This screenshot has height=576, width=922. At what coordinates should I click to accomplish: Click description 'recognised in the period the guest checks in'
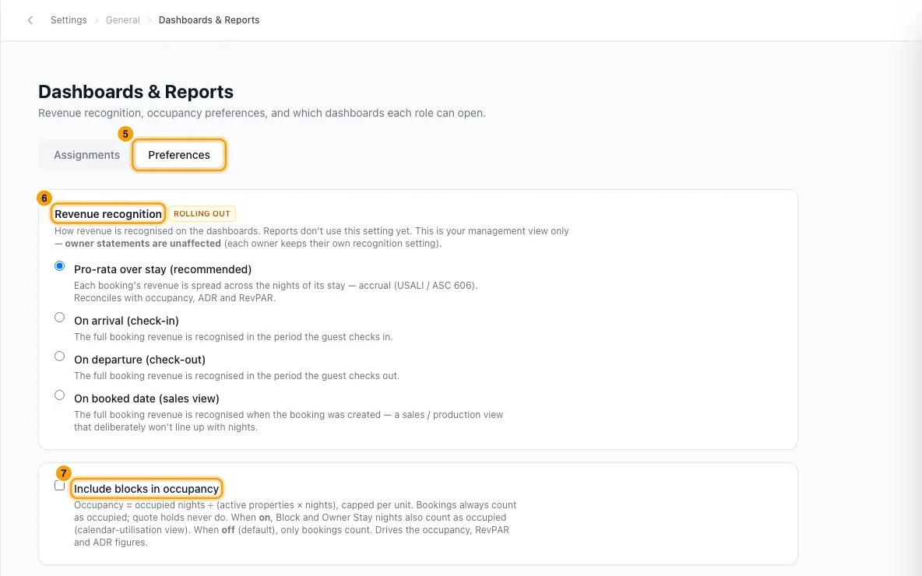[234, 337]
